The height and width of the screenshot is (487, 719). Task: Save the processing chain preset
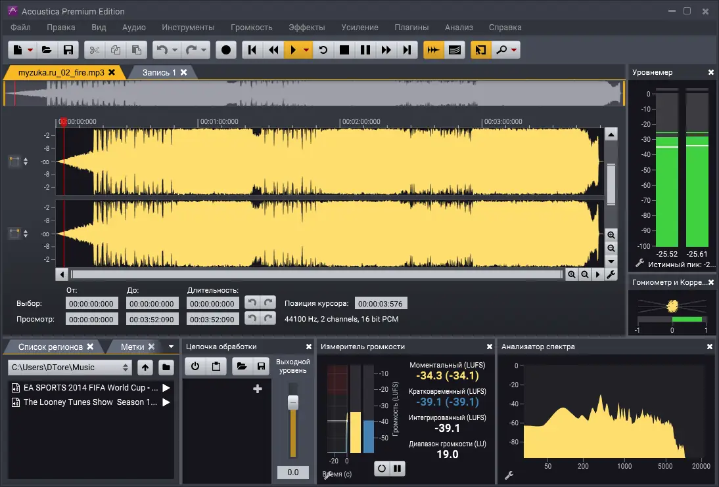click(x=261, y=366)
